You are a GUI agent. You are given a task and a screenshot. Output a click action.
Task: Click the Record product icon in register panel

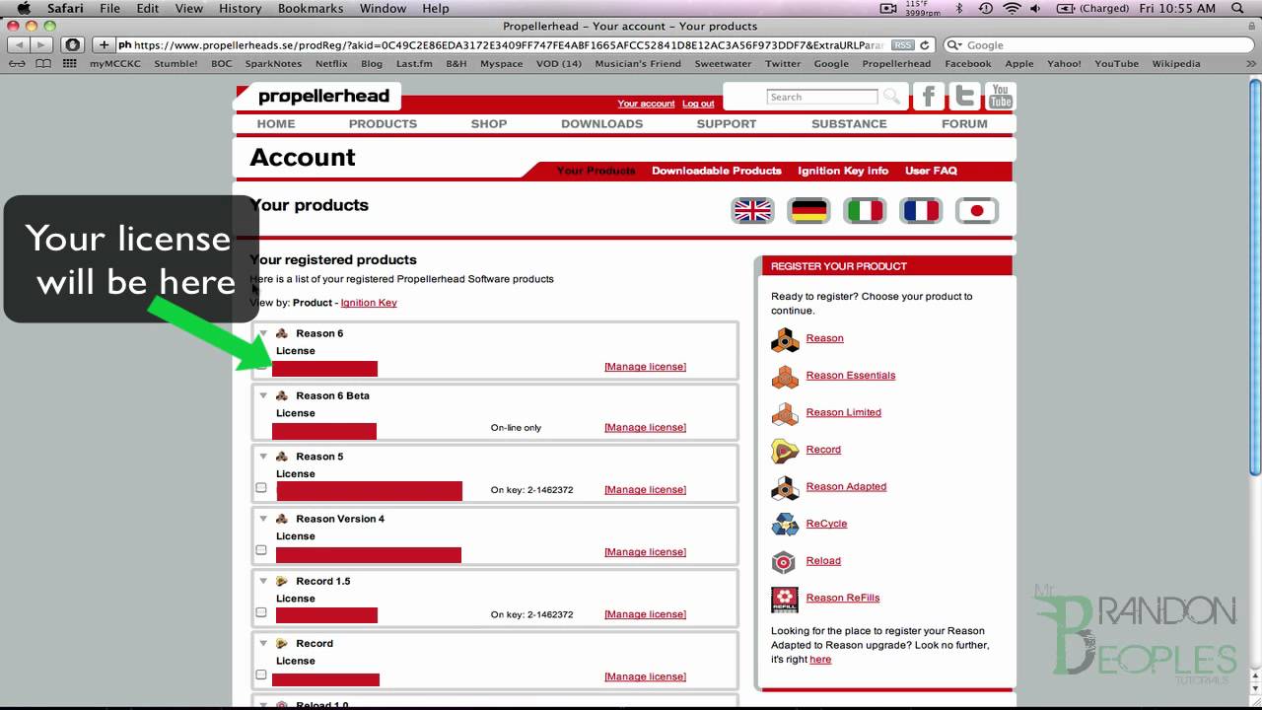(785, 450)
